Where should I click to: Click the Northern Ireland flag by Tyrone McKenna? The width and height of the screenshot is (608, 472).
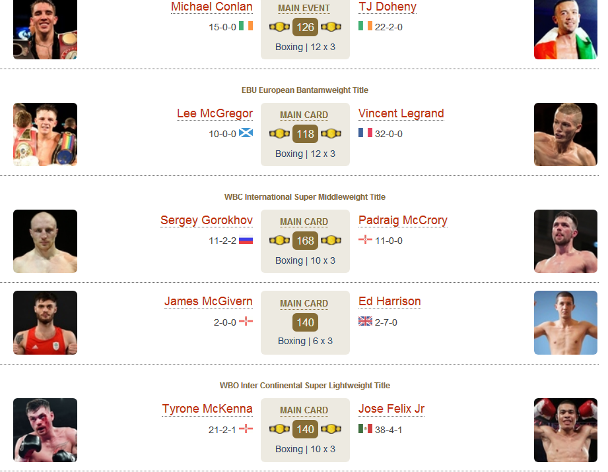pyautogui.click(x=246, y=428)
